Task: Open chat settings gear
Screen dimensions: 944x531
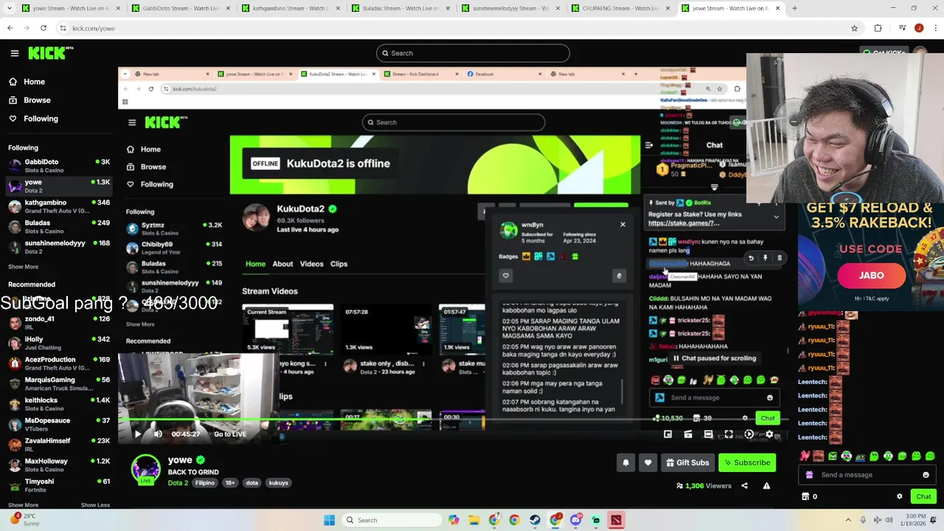Action: [x=899, y=496]
